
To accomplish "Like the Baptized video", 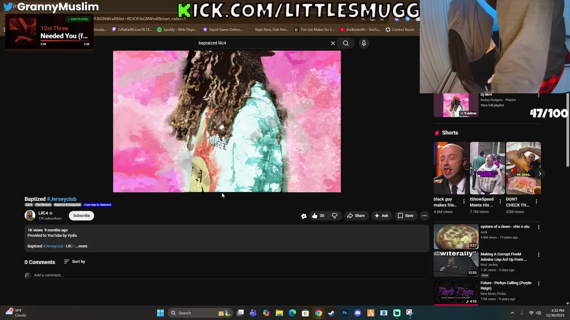I will coord(318,216).
